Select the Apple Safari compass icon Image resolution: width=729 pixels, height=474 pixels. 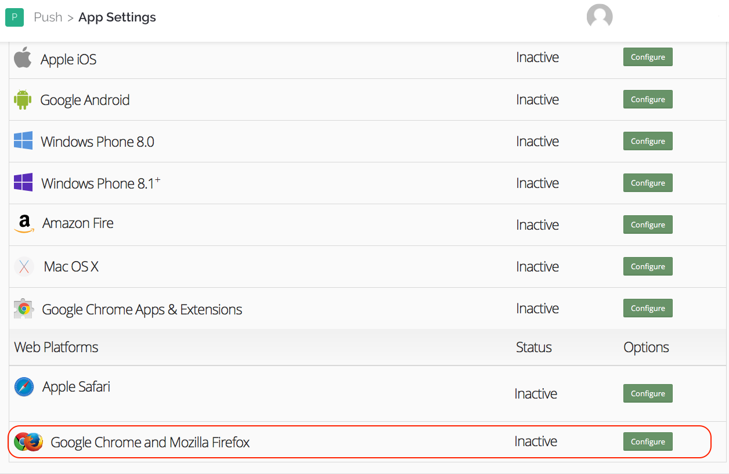[x=24, y=386]
